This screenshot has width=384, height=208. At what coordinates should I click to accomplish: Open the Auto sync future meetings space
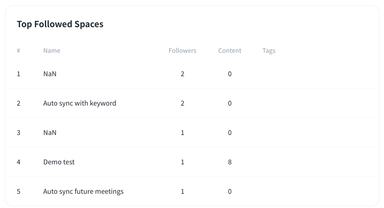coord(83,192)
